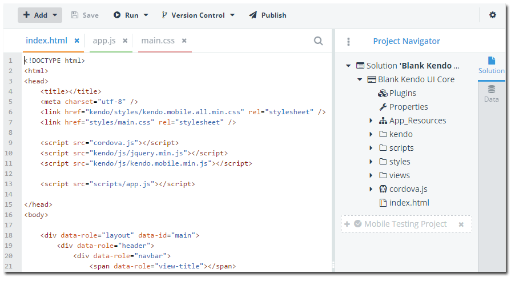Add the Mobile Testing Project
The width and height of the screenshot is (519, 285).
point(405,224)
